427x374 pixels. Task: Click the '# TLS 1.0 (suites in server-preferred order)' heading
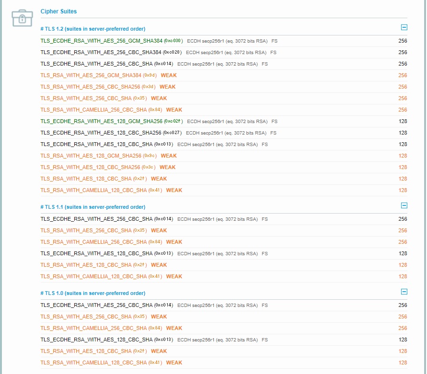point(93,293)
